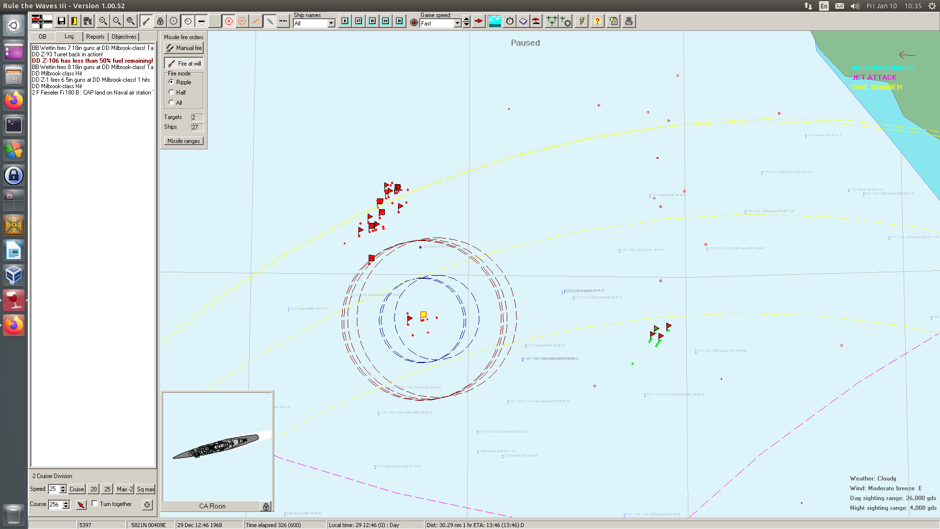940x529 pixels.
Task: Click the lock icon beside CA Roon
Action: point(266,506)
